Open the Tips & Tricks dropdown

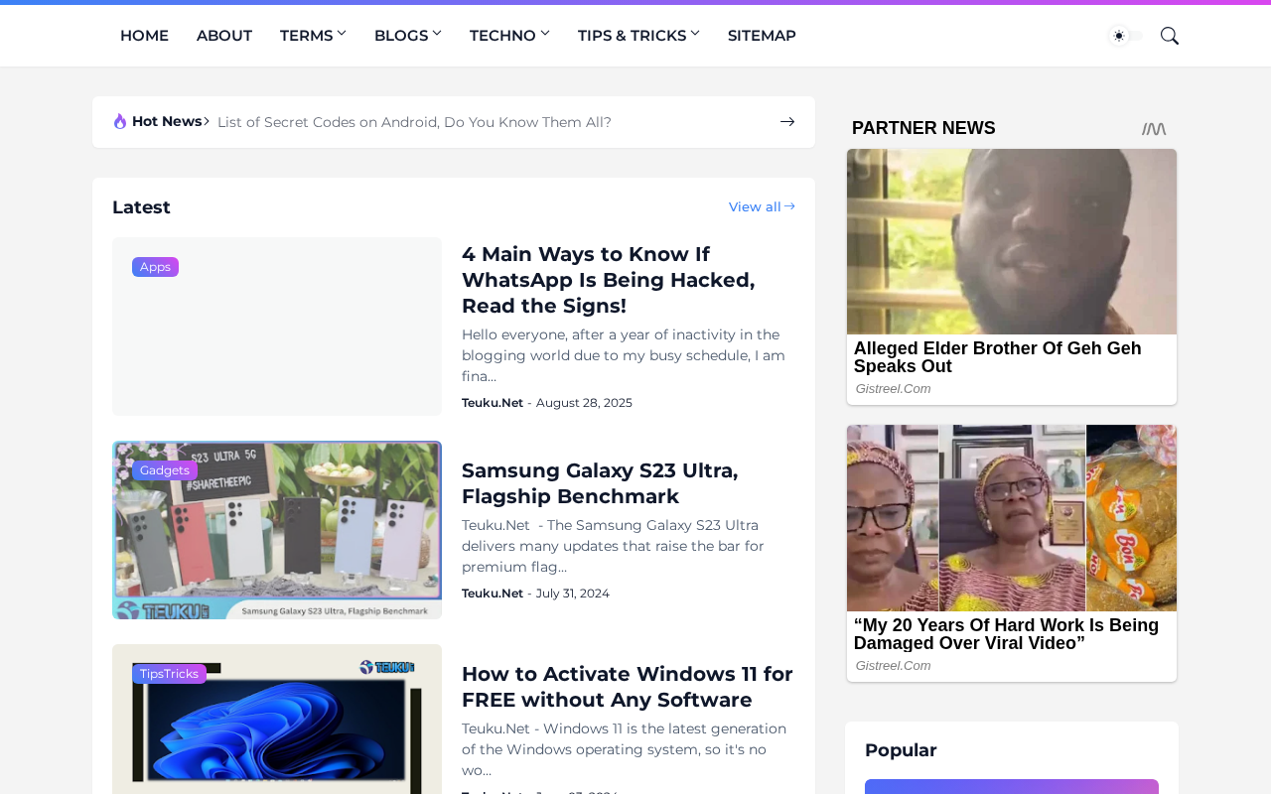638,36
